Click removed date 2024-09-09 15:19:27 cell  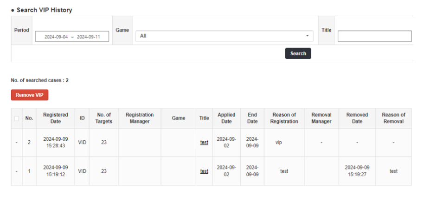pyautogui.click(x=357, y=171)
